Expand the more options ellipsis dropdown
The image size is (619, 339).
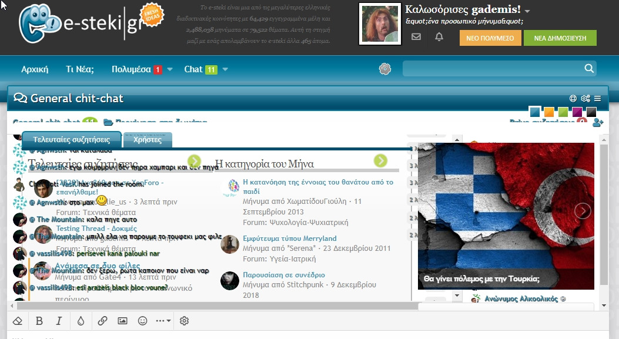pyautogui.click(x=163, y=321)
